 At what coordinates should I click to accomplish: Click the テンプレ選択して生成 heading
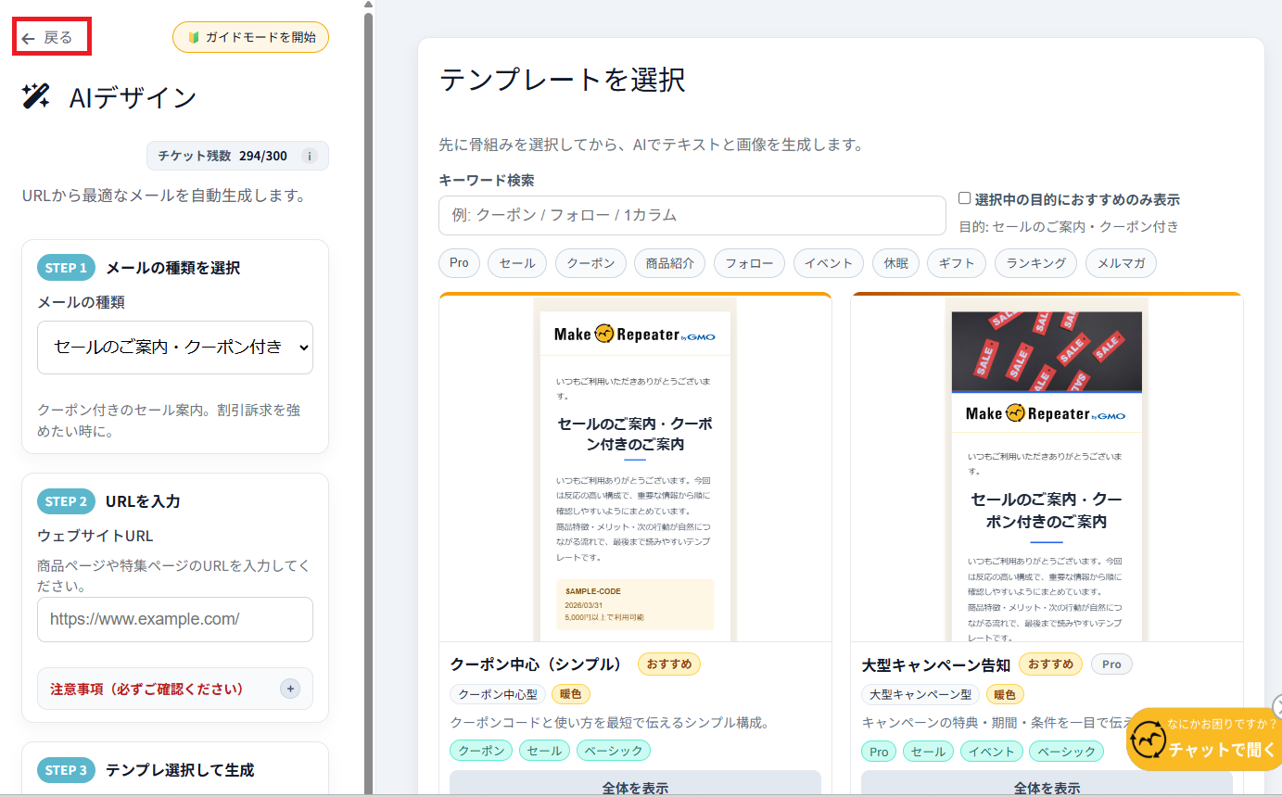pyautogui.click(x=180, y=770)
